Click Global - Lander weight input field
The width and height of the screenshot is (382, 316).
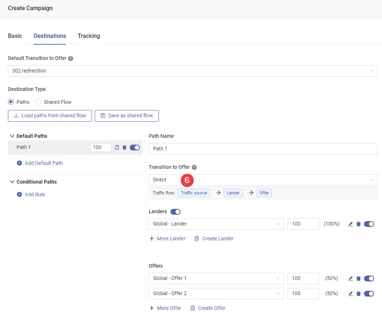click(303, 224)
